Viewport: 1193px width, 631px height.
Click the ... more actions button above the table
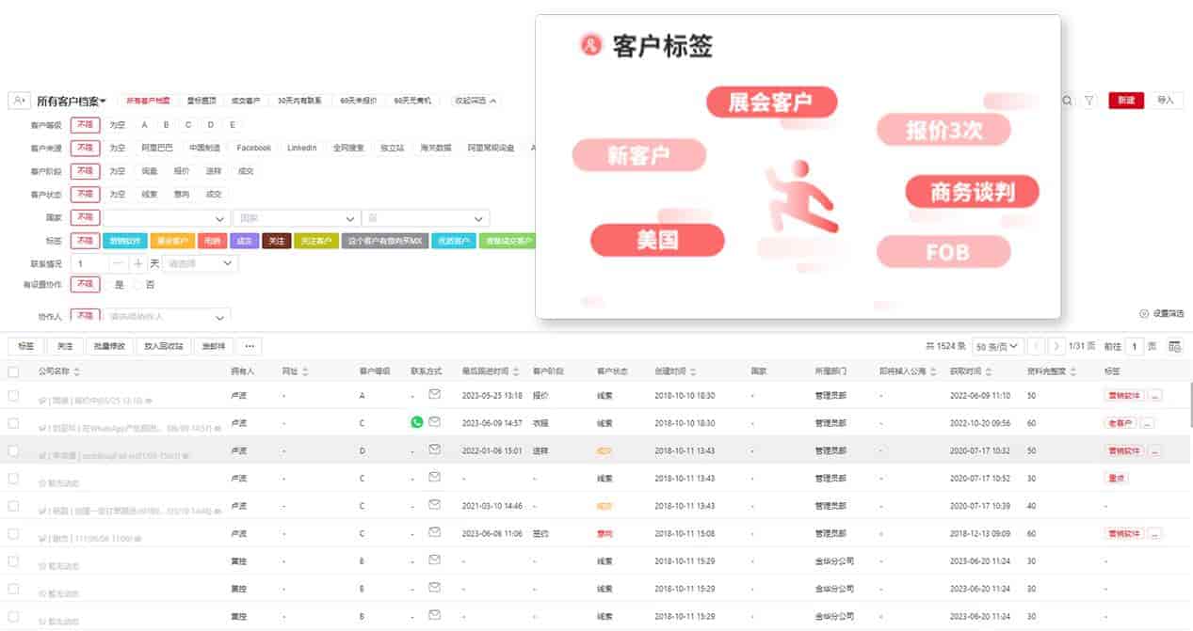tap(248, 346)
